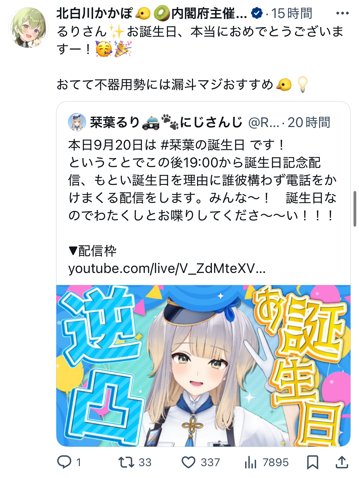This screenshot has height=478, width=359.
Task: Tap the share upload icon
Action: pyautogui.click(x=342, y=462)
